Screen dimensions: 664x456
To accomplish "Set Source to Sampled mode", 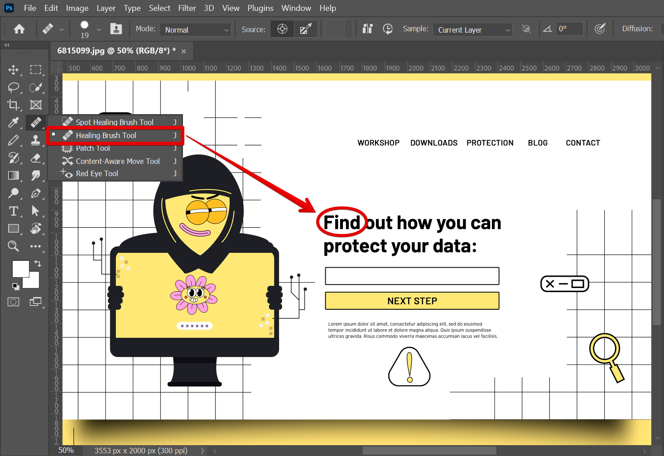I will tap(282, 29).
